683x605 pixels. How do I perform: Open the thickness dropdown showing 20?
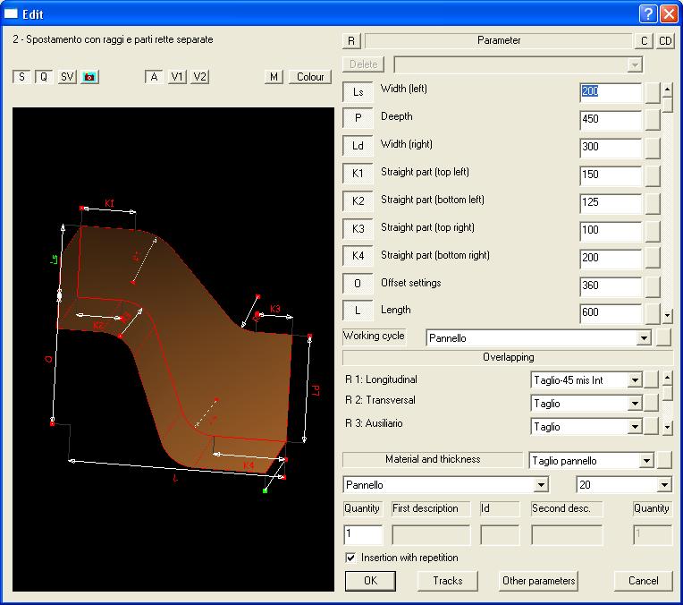coord(663,485)
